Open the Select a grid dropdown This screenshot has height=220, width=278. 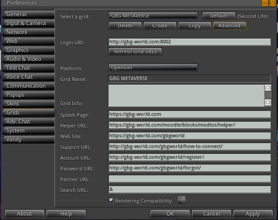(x=153, y=16)
